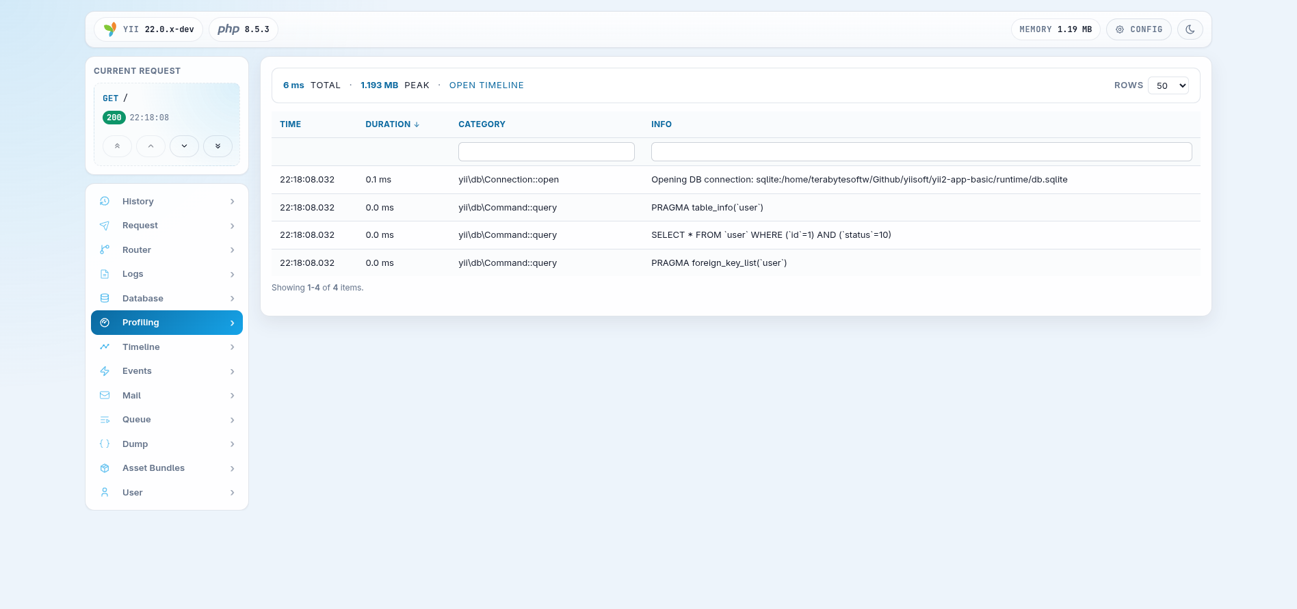Viewport: 1297px width, 609px height.
Task: Follow the OPEN TIMELINE link
Action: pos(486,85)
